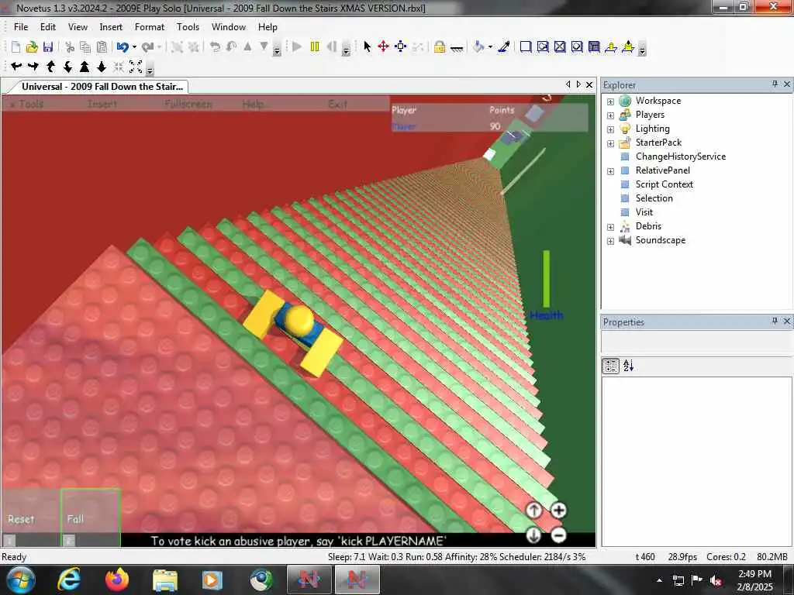Image resolution: width=794 pixels, height=595 pixels.
Task: Open the Insert menu
Action: click(x=111, y=27)
